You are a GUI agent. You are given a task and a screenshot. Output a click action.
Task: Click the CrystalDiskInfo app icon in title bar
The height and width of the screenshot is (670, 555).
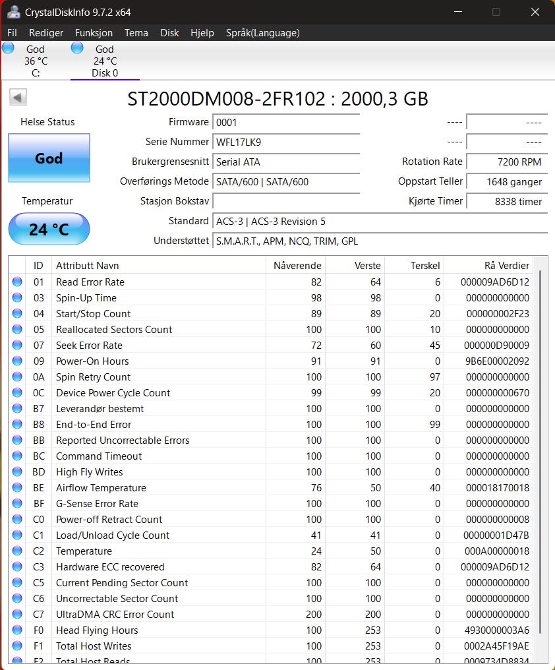[13, 12]
